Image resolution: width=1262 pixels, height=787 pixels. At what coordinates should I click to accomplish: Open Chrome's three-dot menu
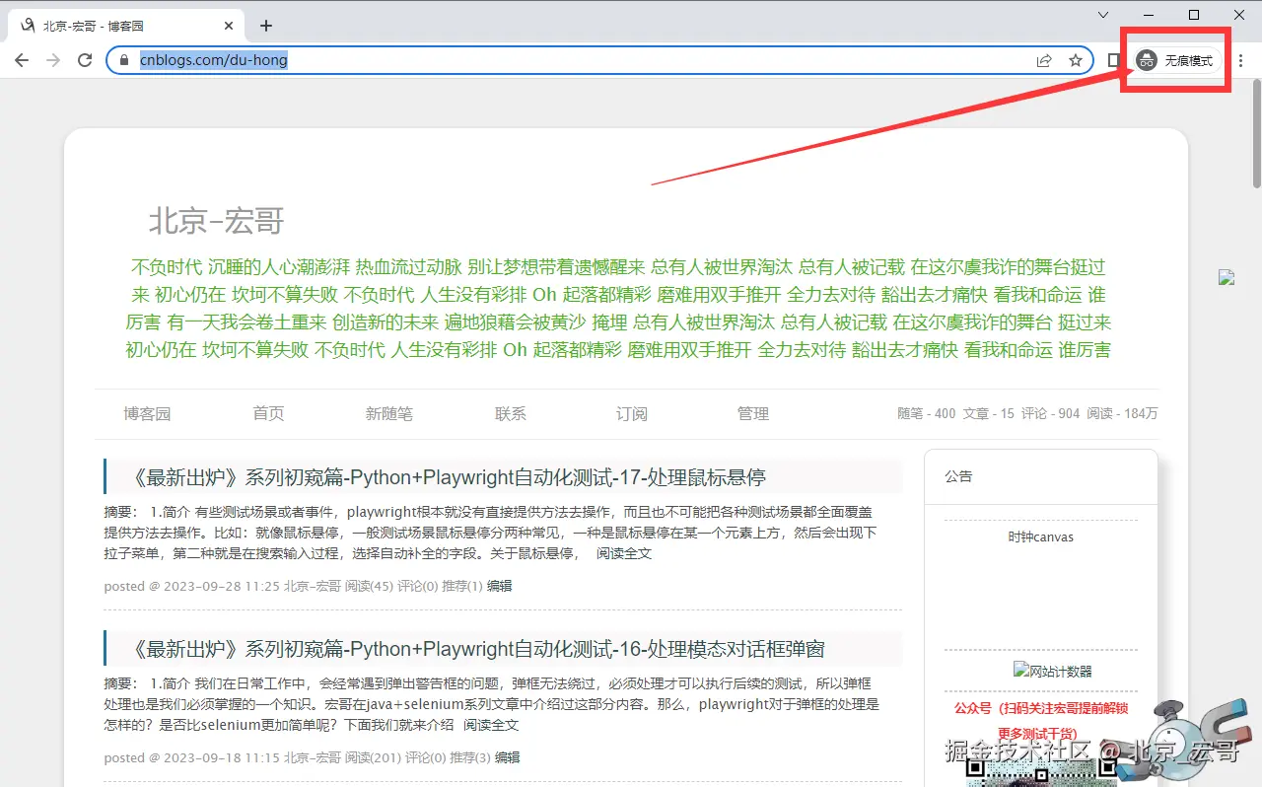[1241, 60]
